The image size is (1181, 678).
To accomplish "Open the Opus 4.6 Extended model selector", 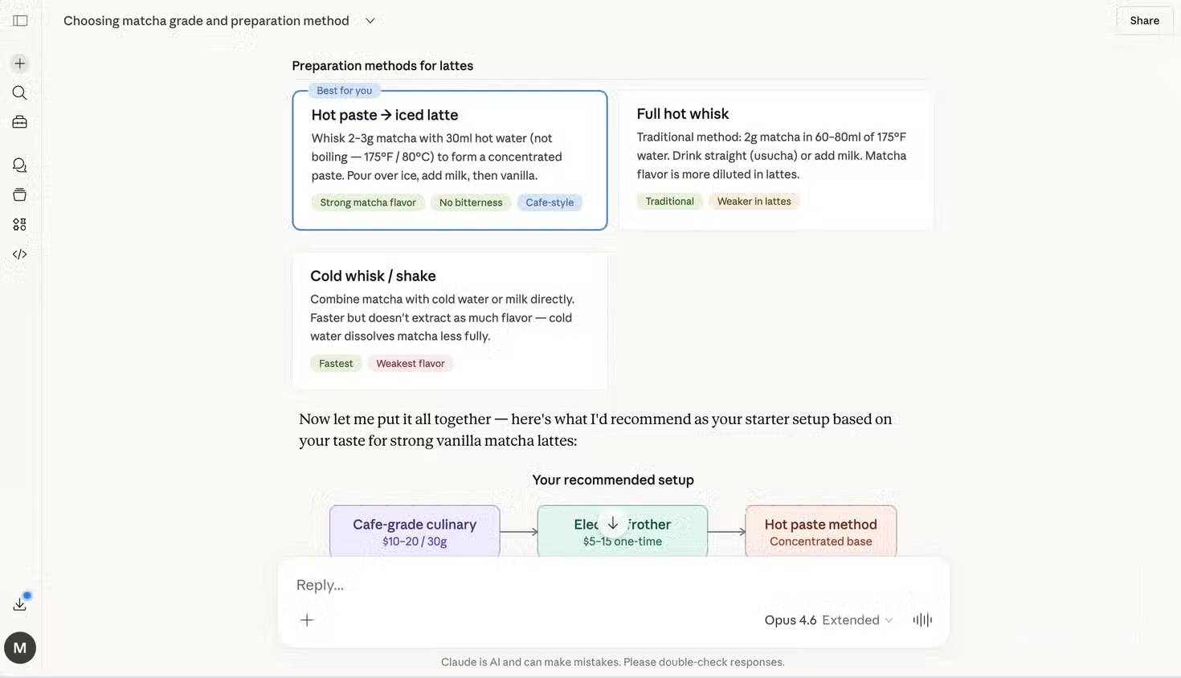I will [x=828, y=620].
